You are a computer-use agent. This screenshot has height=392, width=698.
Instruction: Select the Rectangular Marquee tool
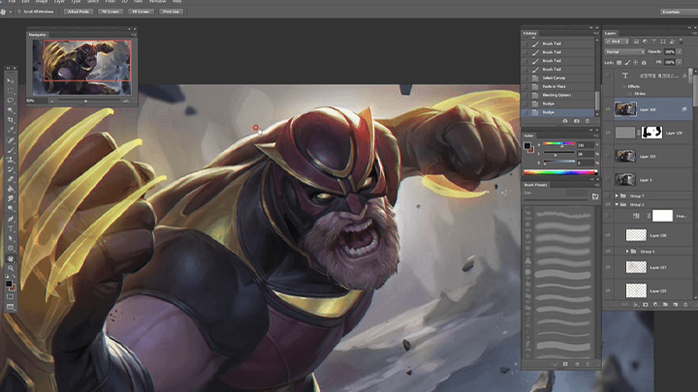11,91
